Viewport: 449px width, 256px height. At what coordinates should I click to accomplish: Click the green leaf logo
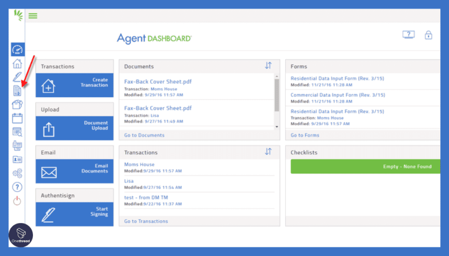(18, 15)
